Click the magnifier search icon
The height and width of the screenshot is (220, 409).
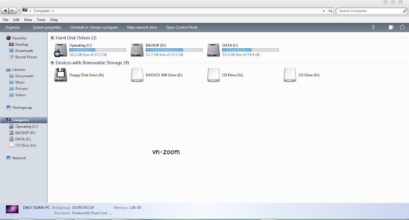pyautogui.click(x=405, y=11)
